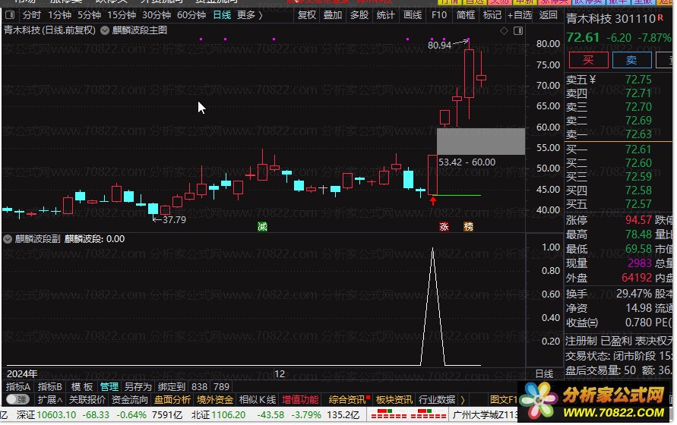Viewport: 677px width, 425px height.
Task: Open dropdown beside 麒麟波段副 indicator
Action: tap(8, 239)
